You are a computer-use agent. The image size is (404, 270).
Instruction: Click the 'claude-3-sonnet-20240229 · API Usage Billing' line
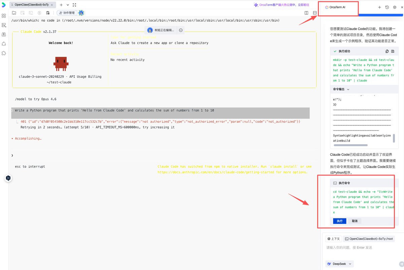(60, 76)
